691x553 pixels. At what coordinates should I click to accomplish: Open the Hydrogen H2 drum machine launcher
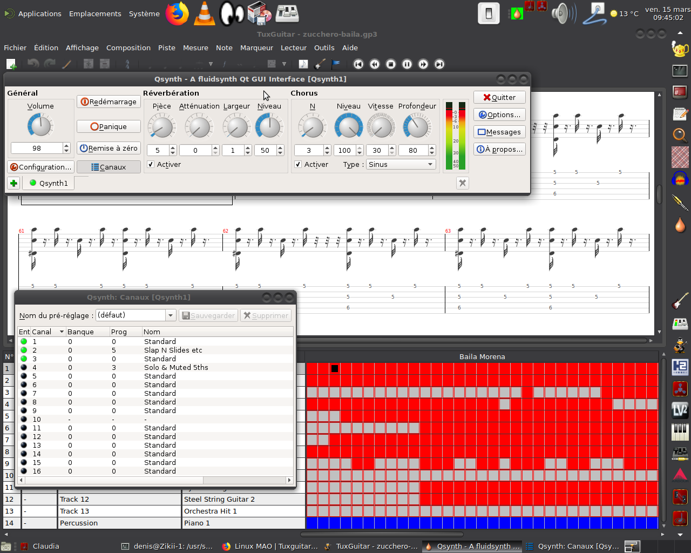click(680, 367)
